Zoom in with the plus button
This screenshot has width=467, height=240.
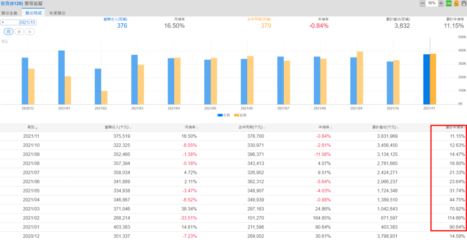tap(441, 3)
